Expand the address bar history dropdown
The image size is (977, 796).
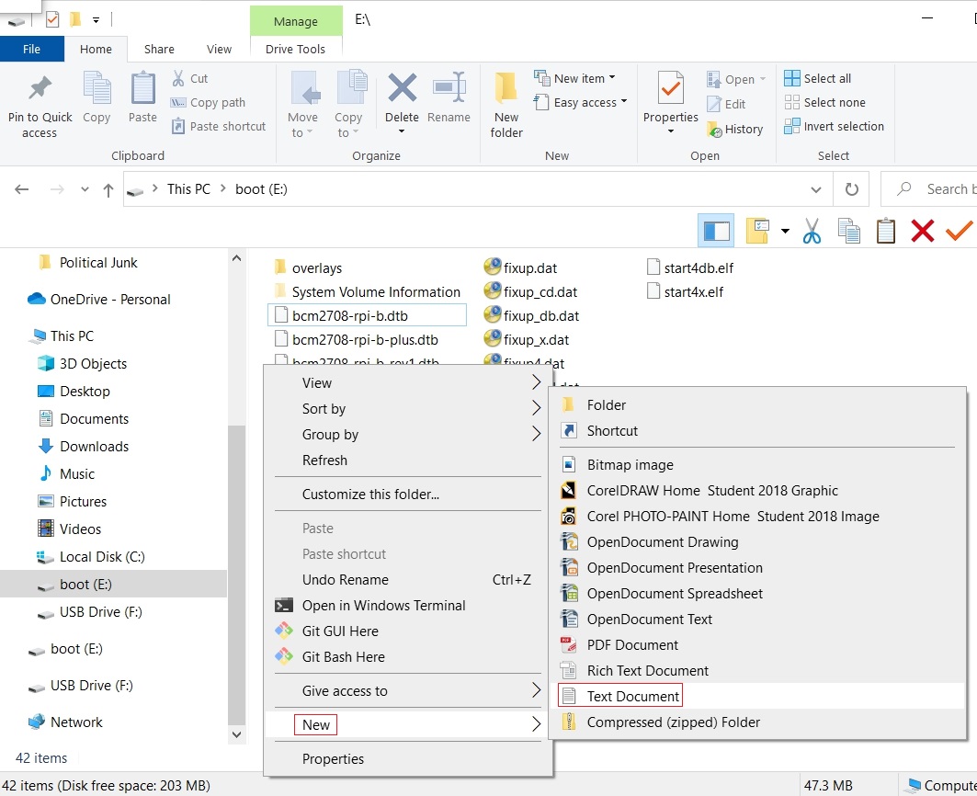[x=815, y=189]
